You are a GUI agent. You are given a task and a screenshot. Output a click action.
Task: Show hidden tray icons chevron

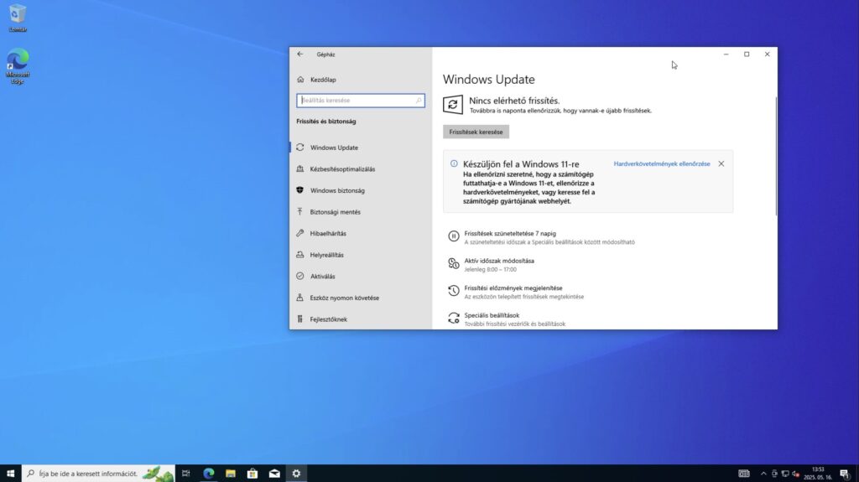[763, 474]
